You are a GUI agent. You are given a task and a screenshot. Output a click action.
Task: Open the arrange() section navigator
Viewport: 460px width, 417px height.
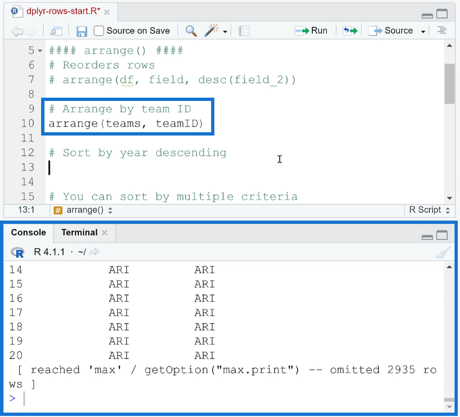pos(83,210)
